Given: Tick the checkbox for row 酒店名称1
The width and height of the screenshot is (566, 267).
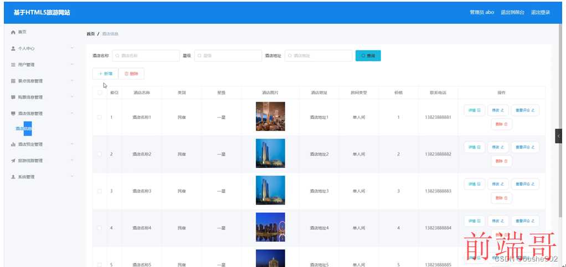Looking at the screenshot, I should [100, 117].
